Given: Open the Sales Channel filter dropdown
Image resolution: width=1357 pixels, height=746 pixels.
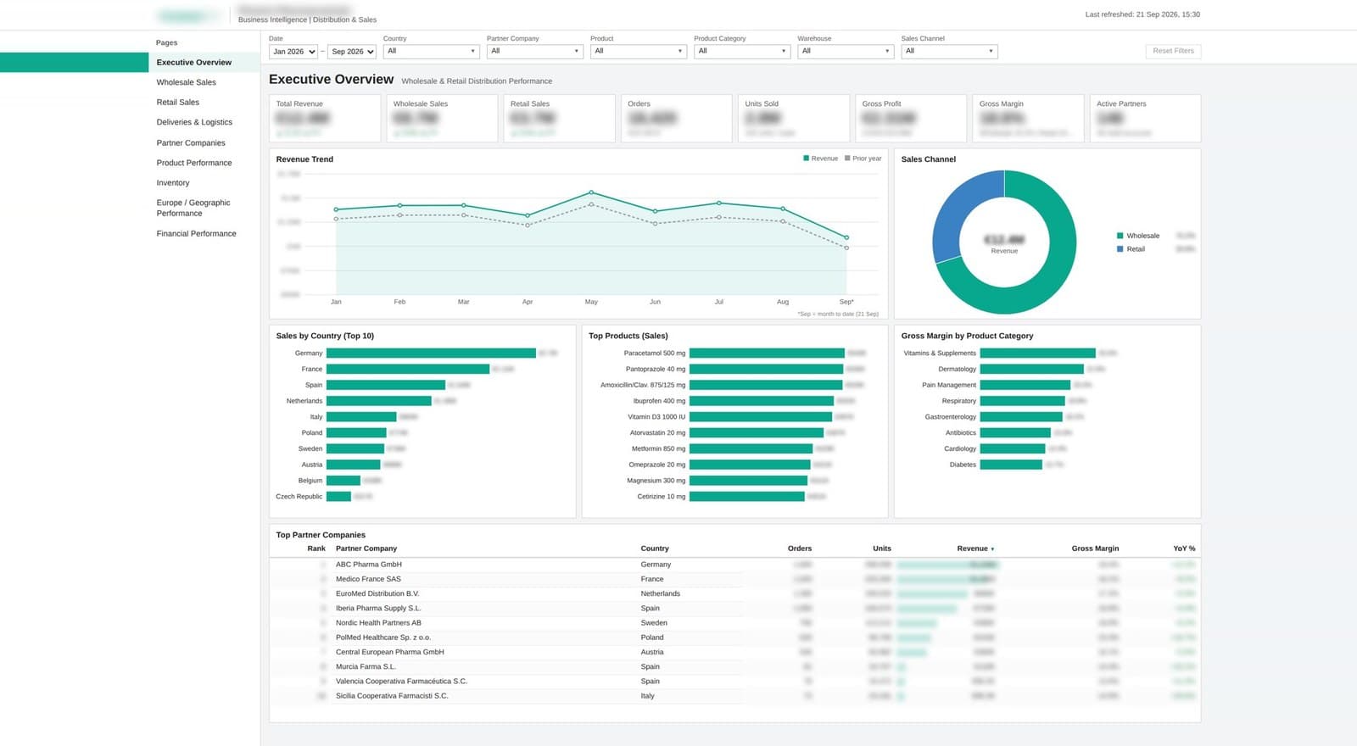Looking at the screenshot, I should 949,51.
